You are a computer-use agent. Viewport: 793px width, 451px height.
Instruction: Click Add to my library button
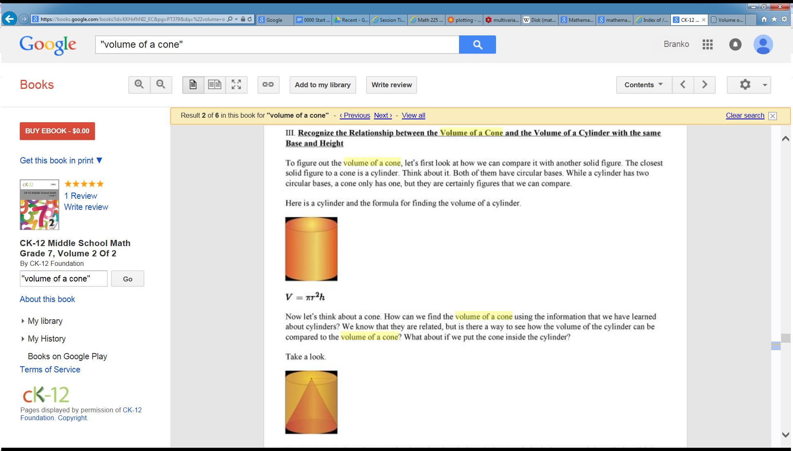pos(322,85)
